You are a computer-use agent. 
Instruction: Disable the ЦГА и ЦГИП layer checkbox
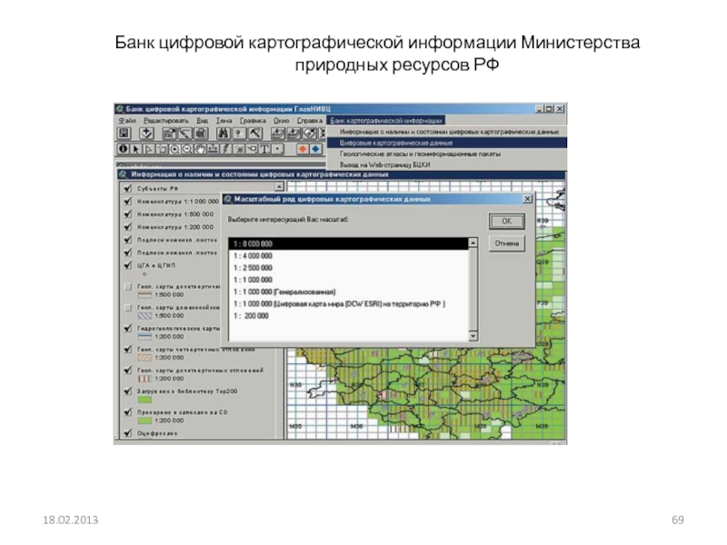click(x=127, y=265)
